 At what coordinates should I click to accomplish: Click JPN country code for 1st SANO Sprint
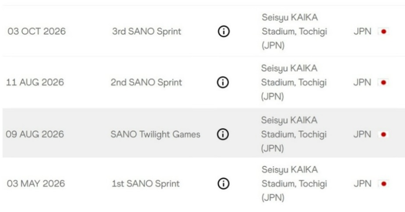[362, 184]
